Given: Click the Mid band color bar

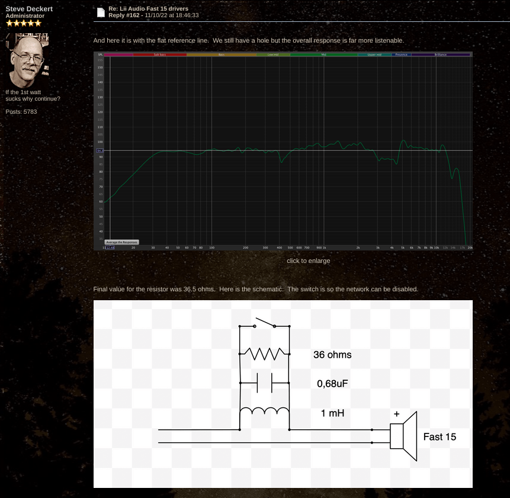Looking at the screenshot, I should [x=323, y=54].
